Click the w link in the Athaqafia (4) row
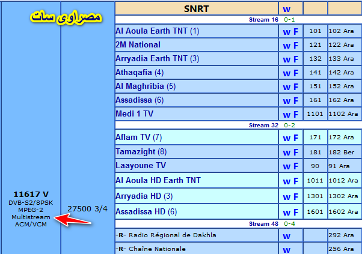 286,73
